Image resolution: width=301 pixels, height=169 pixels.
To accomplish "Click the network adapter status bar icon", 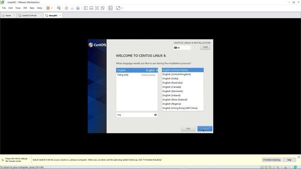I will point(270,167).
